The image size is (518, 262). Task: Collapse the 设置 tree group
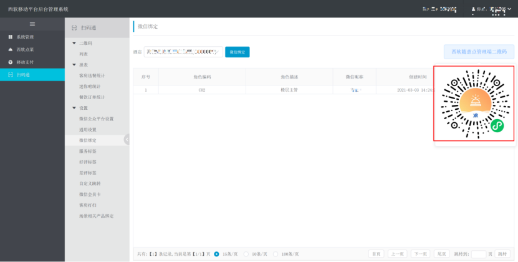74,108
